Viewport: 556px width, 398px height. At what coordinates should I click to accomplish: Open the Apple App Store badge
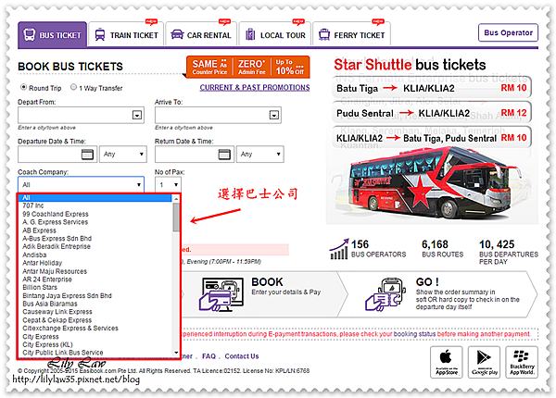(x=447, y=362)
